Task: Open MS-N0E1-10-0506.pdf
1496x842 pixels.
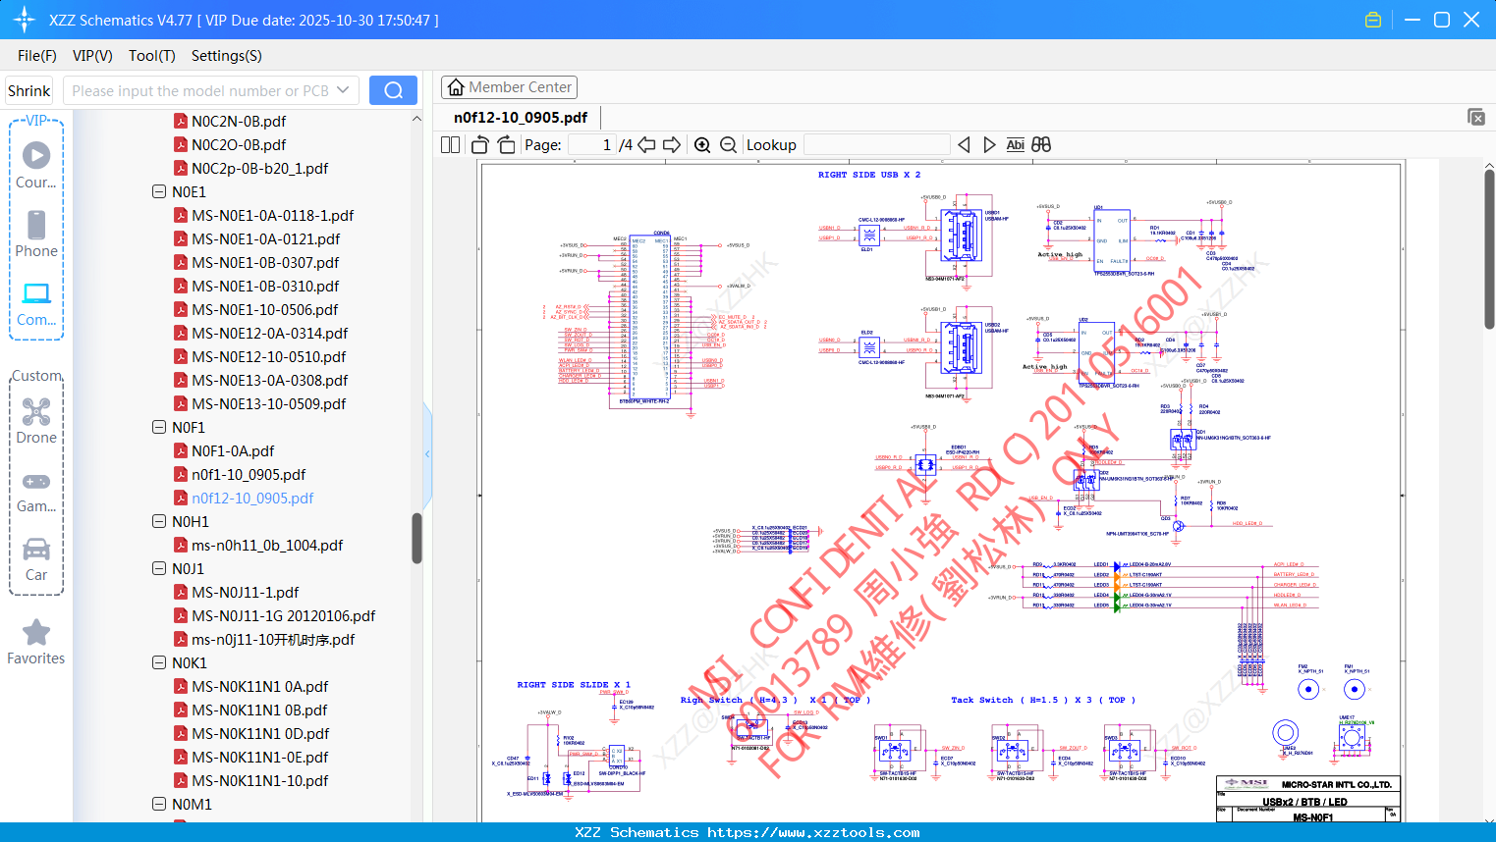Action: pyautogui.click(x=265, y=309)
